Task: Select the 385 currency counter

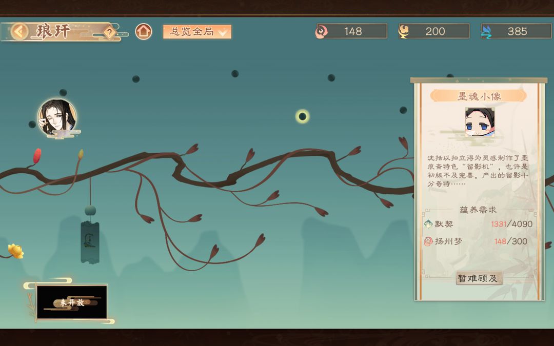Action: pos(517,31)
